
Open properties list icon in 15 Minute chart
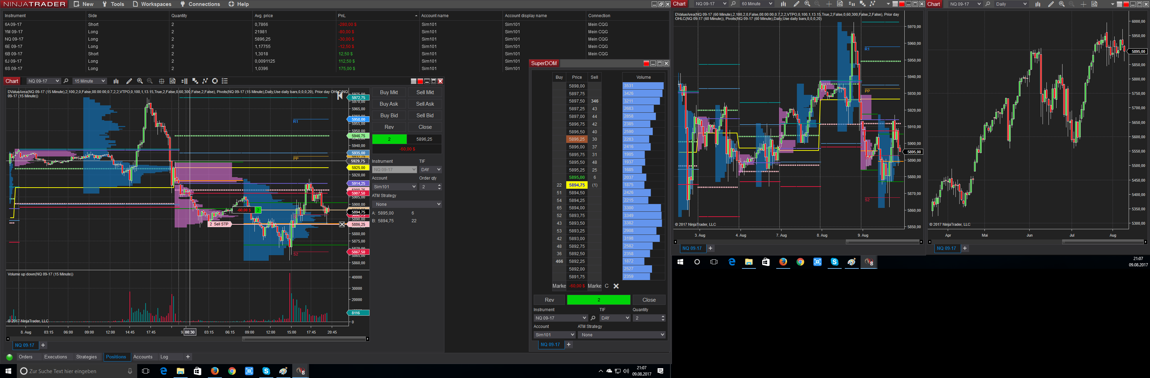(225, 81)
